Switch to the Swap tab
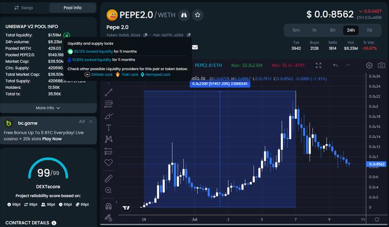 (x=24, y=8)
